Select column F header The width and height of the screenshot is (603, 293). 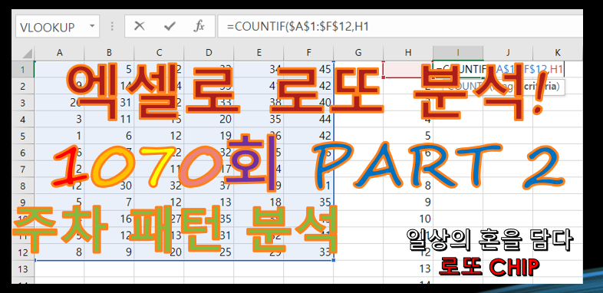tap(308, 53)
